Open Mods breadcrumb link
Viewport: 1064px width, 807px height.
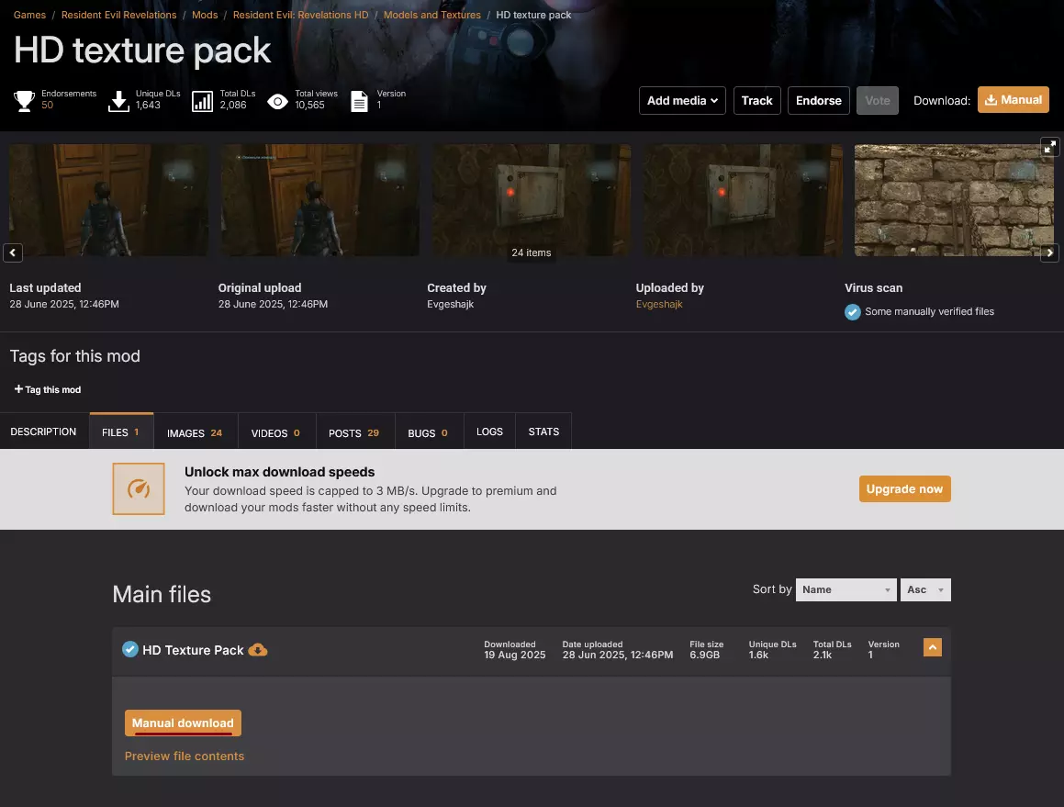[x=204, y=15]
